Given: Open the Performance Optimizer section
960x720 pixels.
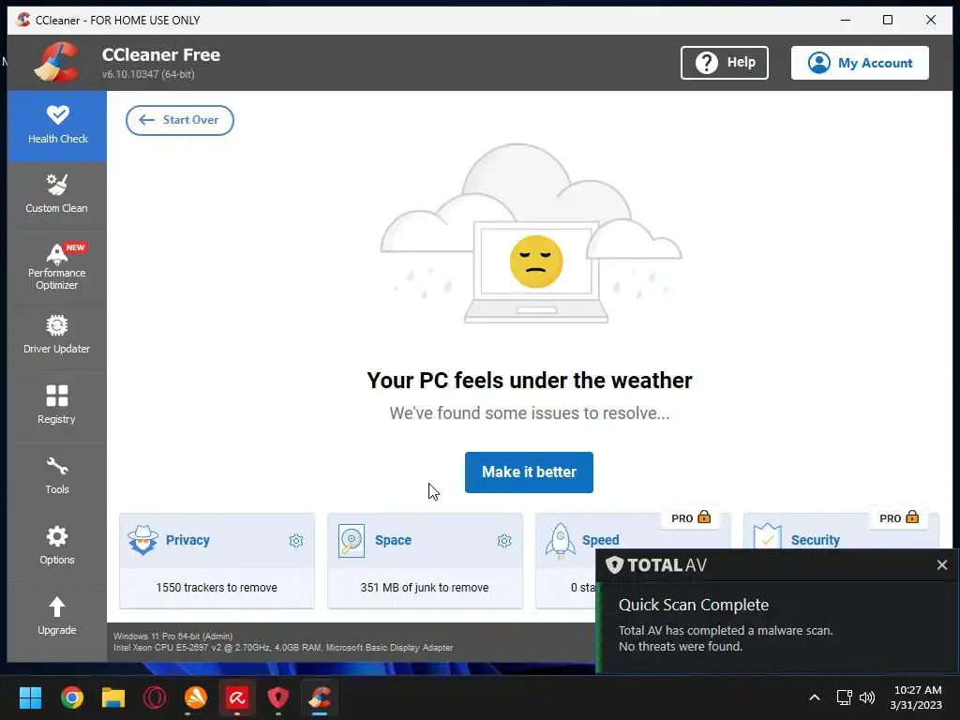Looking at the screenshot, I should (x=57, y=266).
